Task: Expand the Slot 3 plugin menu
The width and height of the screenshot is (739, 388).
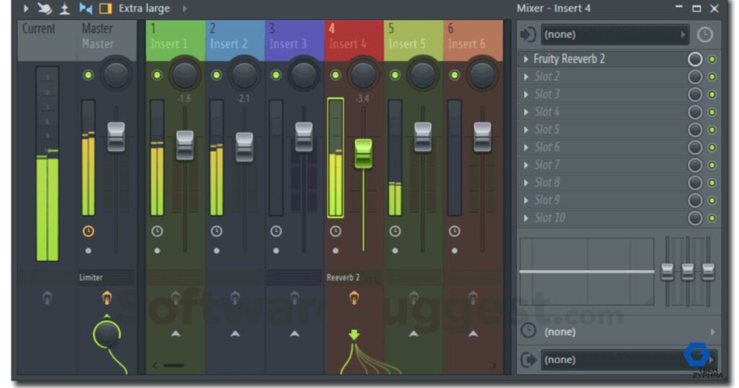Action: click(x=526, y=94)
